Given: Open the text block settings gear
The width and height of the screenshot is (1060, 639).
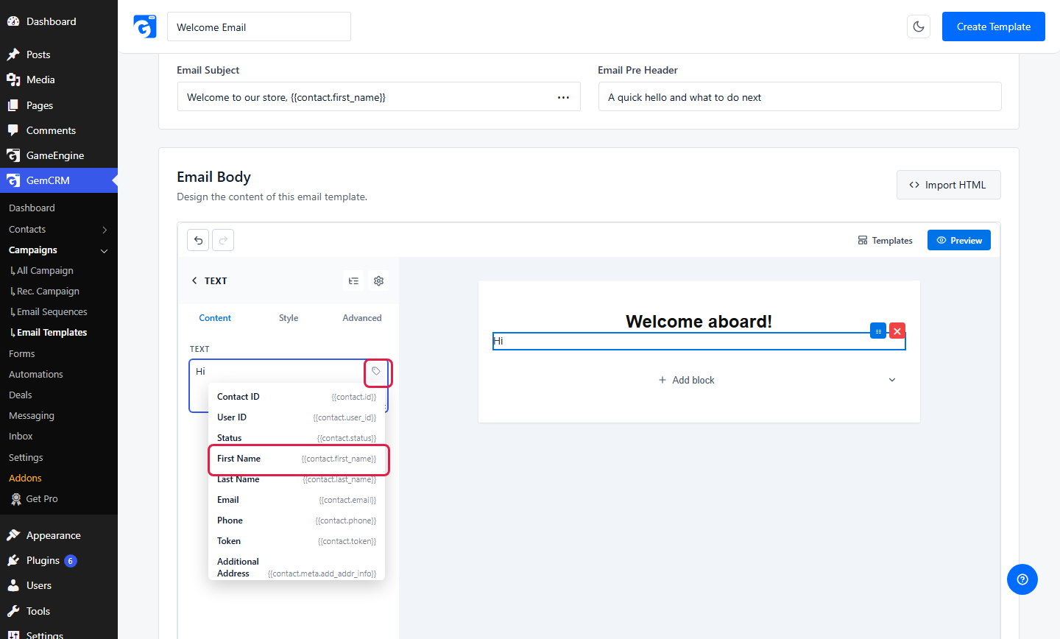Looking at the screenshot, I should pyautogui.click(x=378, y=280).
